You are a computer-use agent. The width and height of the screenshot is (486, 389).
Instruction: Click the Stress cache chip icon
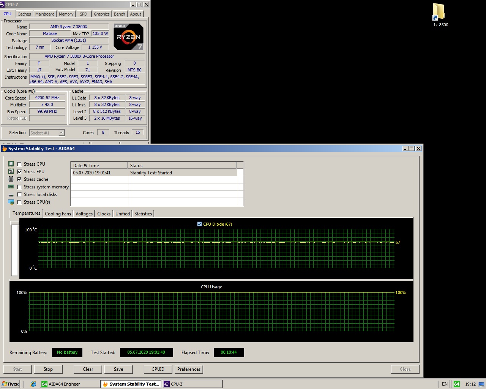pyautogui.click(x=11, y=179)
